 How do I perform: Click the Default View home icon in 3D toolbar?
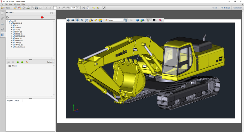pos(106,20)
